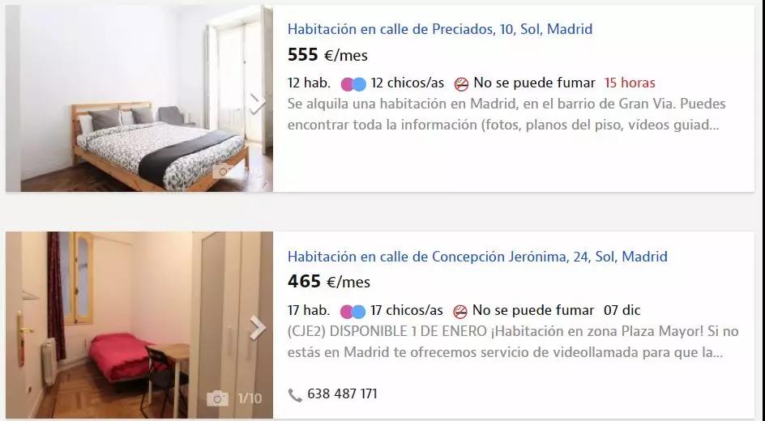
Task: Click the pink-blue gender icon near 17 chicos/as
Action: [x=353, y=311]
